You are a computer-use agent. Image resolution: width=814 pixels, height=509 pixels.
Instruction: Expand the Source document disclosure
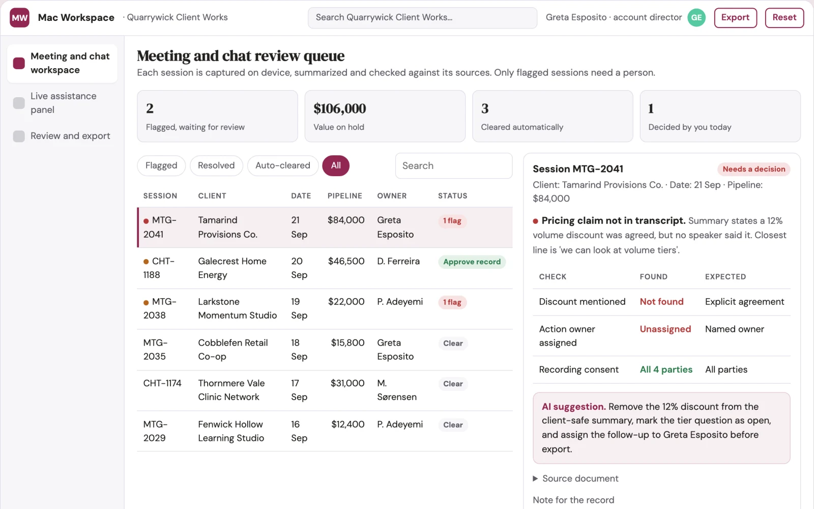575,478
